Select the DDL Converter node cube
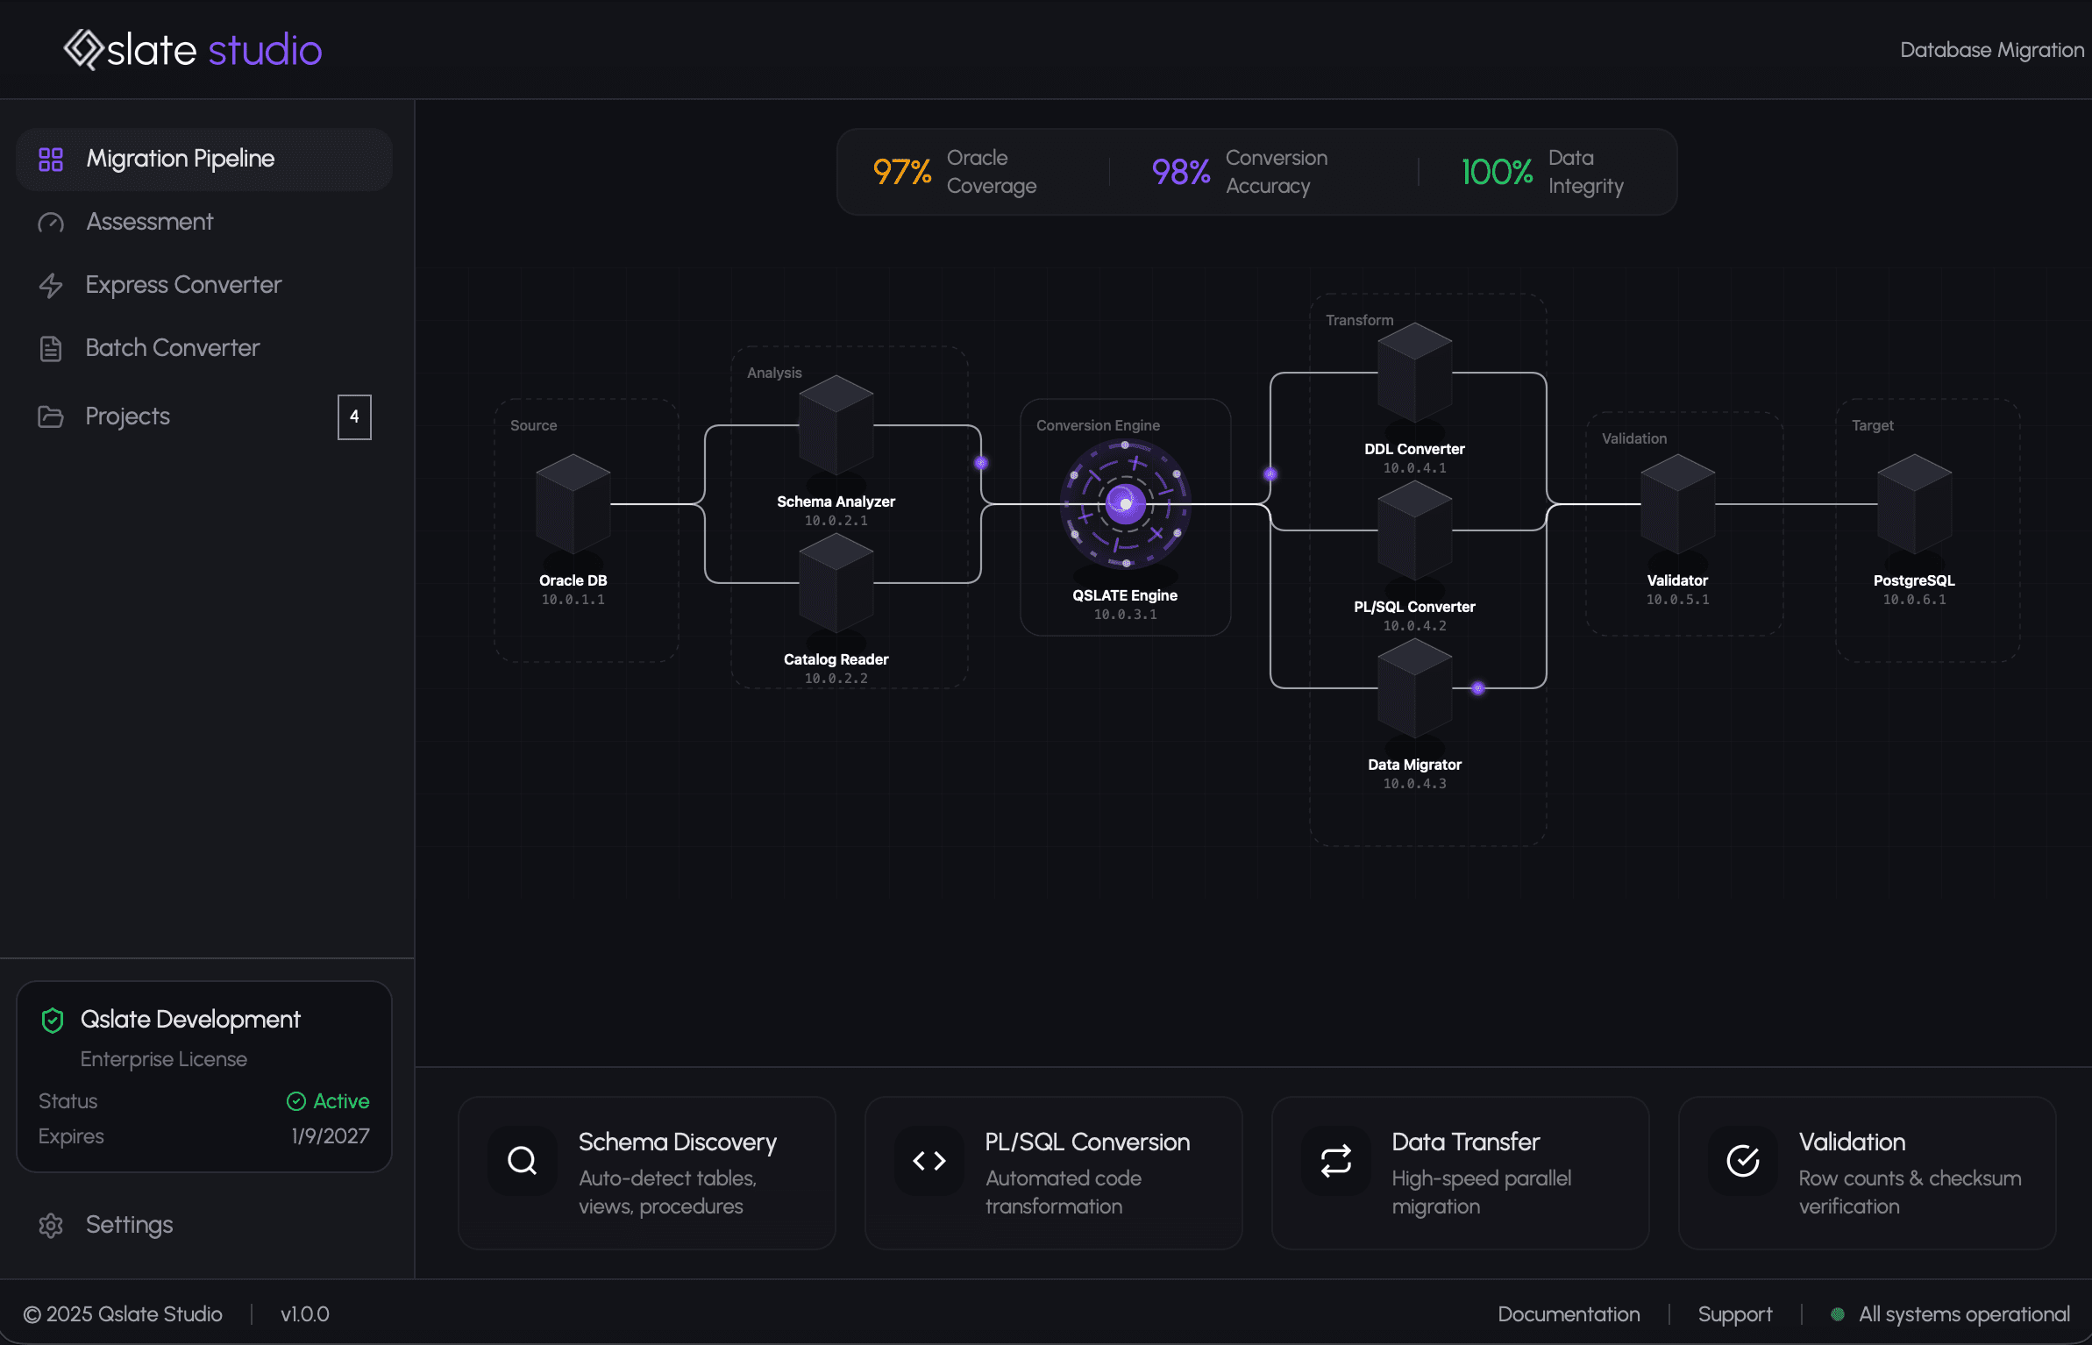Viewport: 2092px width, 1345px height. 1414,372
